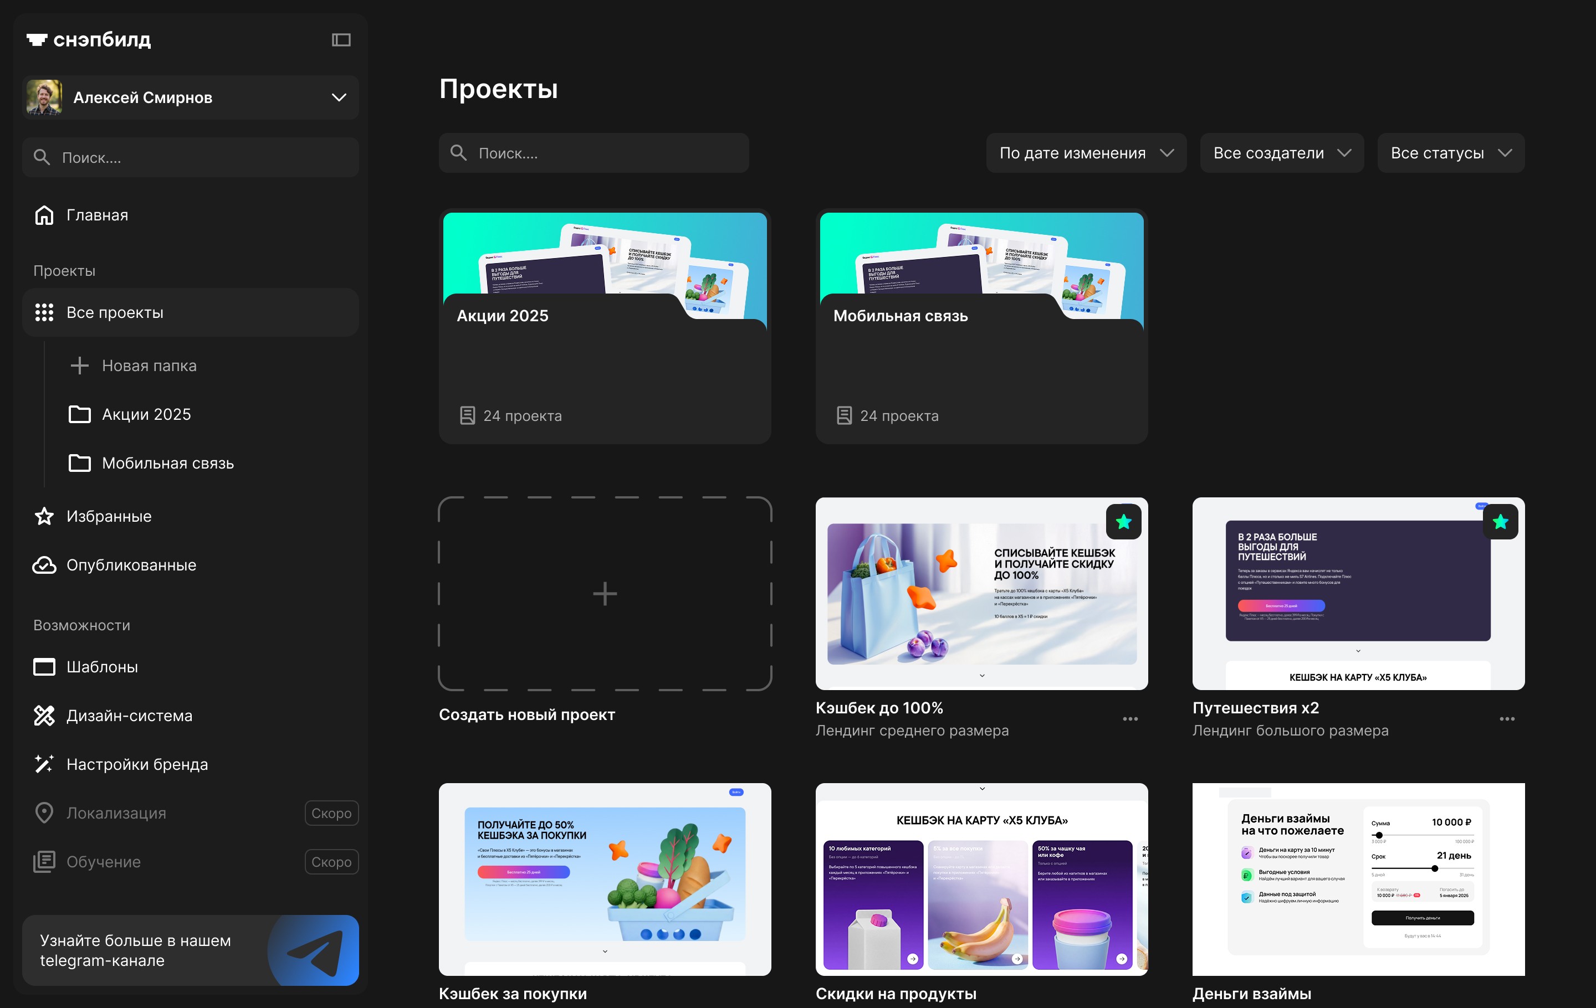Open Избранные favorites section
This screenshot has width=1596, height=1008.
(109, 517)
